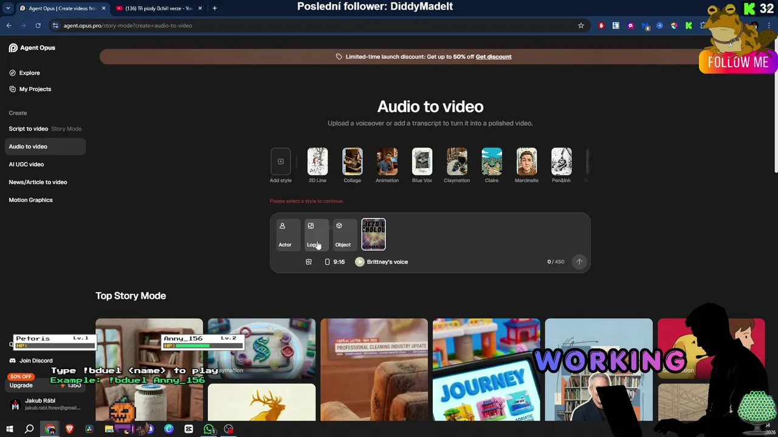Close the YouTube browser tab

[200, 8]
